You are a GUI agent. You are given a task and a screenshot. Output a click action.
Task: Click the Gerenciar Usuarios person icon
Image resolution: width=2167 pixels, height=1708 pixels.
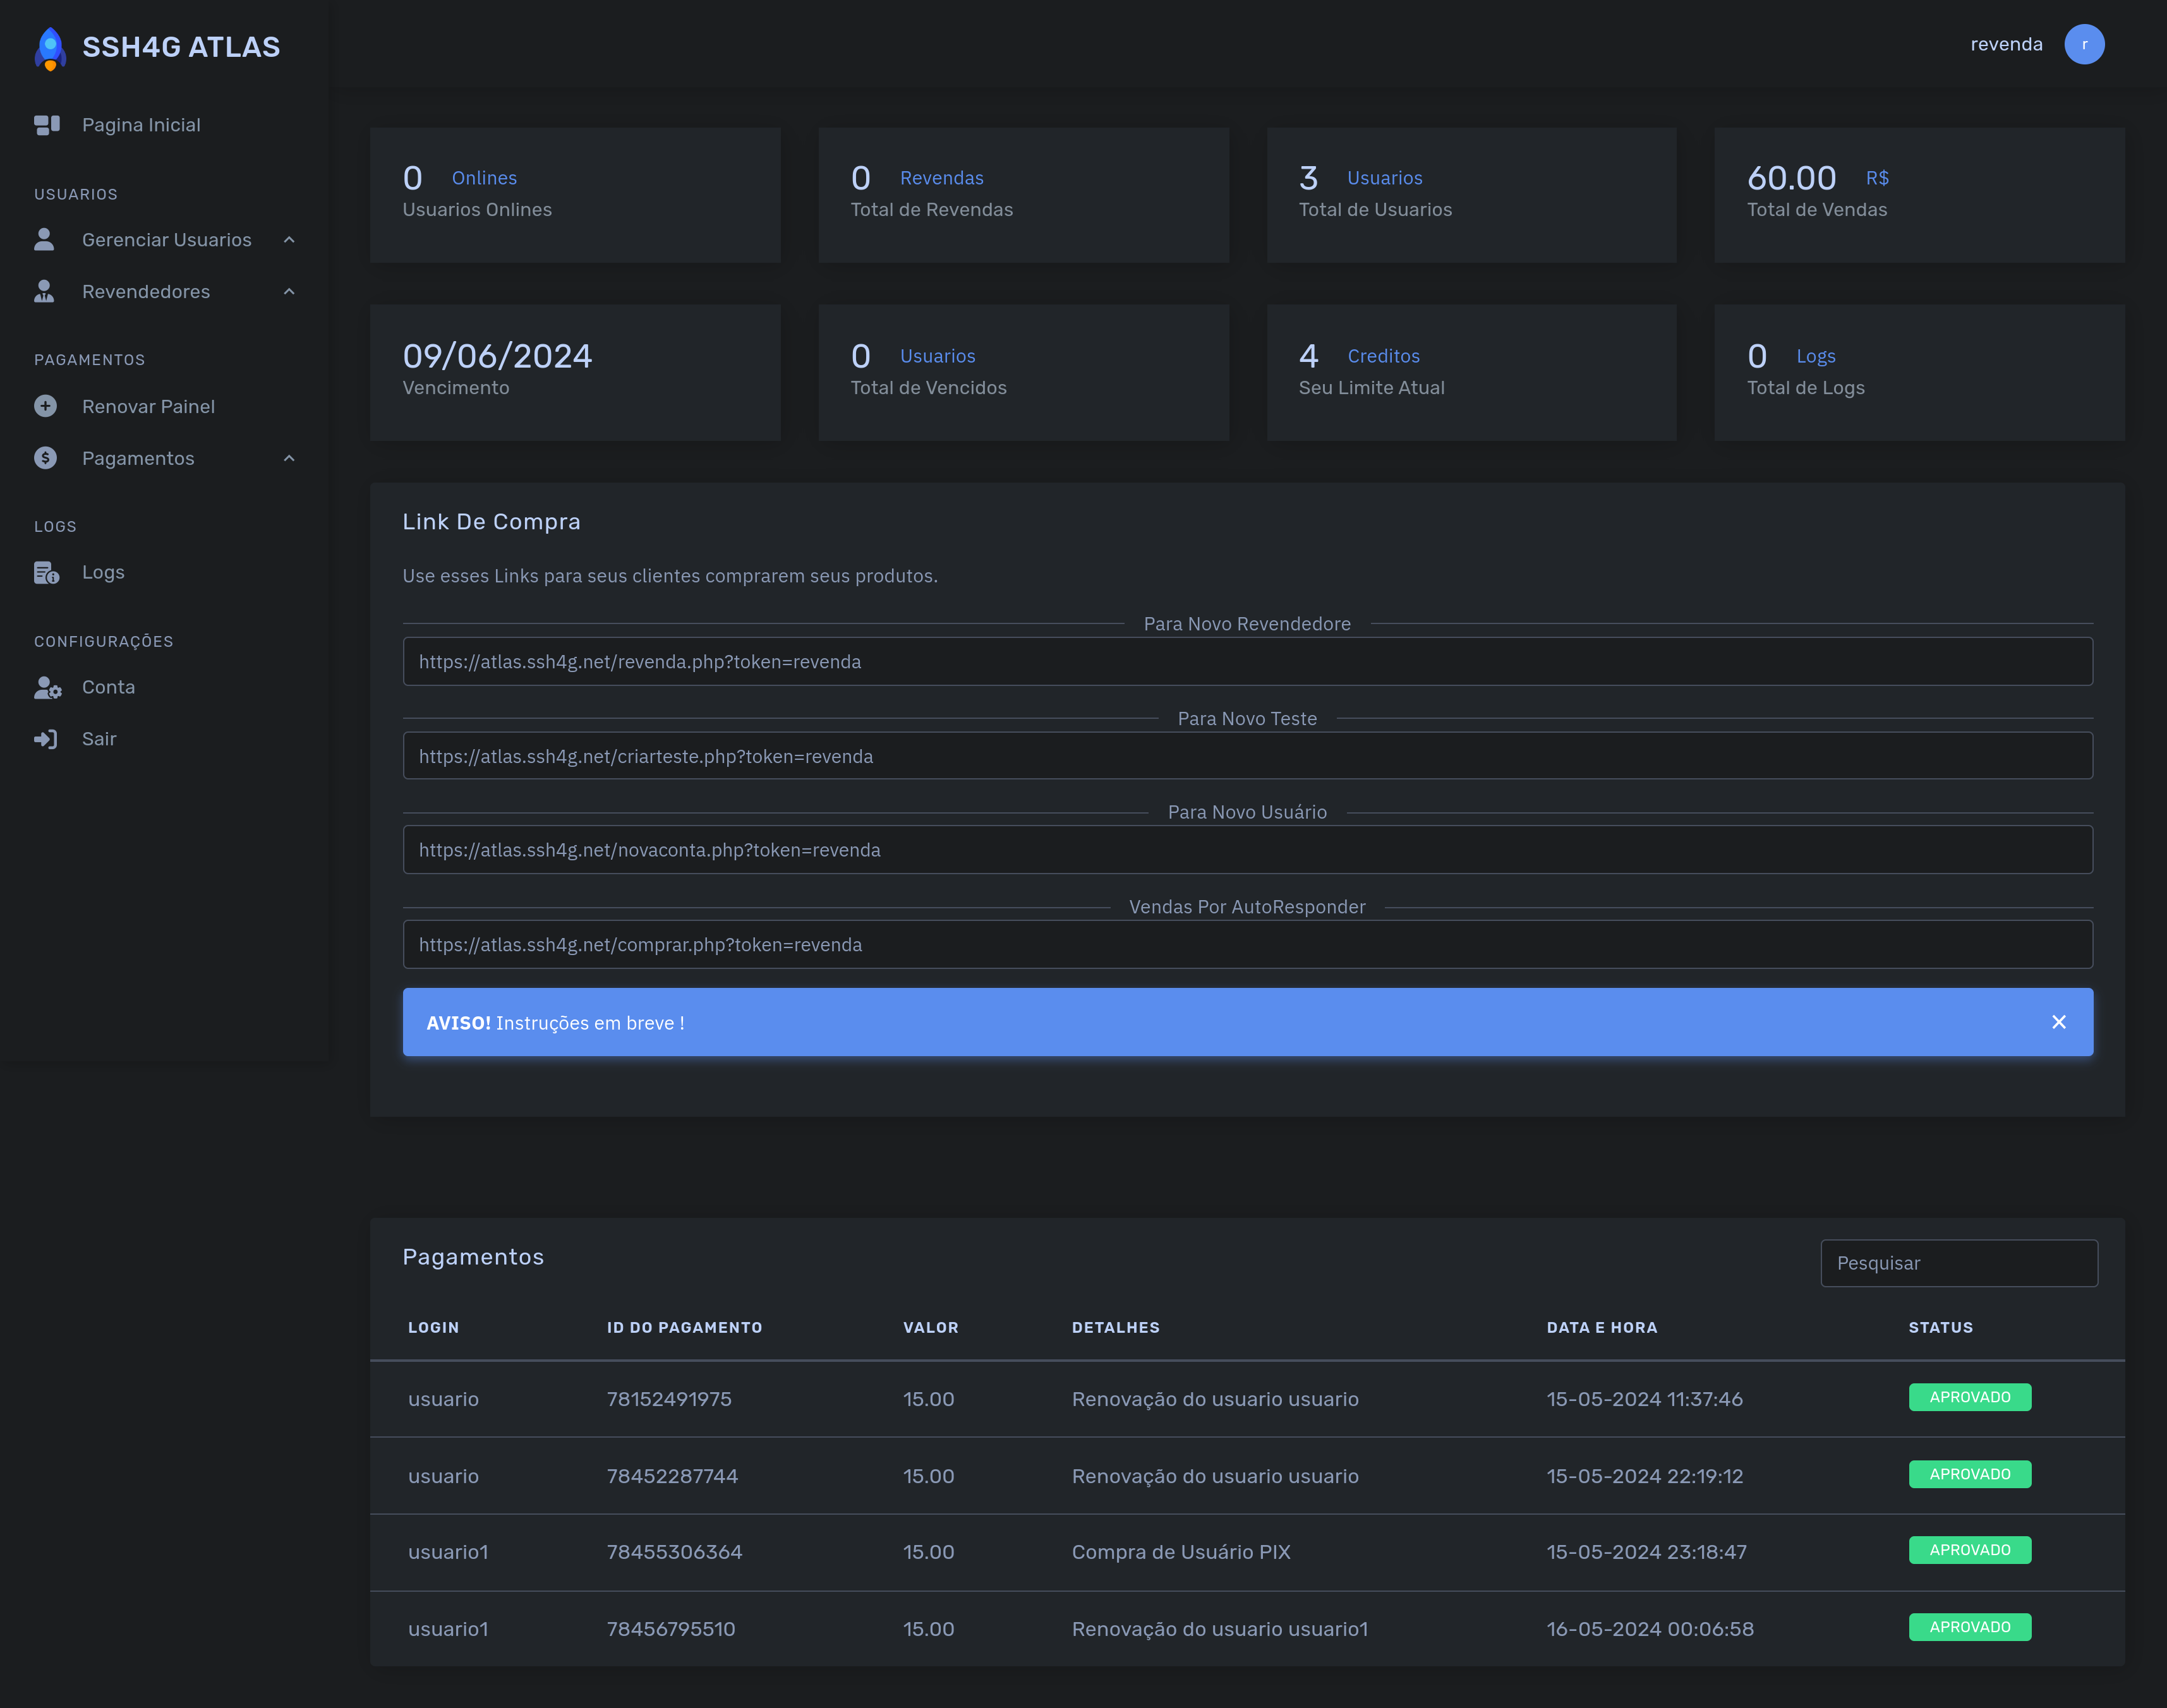(x=44, y=239)
